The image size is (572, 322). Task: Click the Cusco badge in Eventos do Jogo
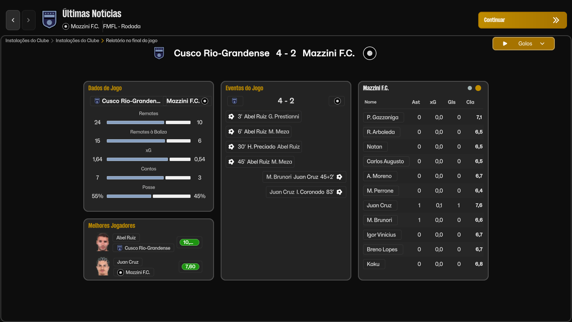(x=235, y=101)
